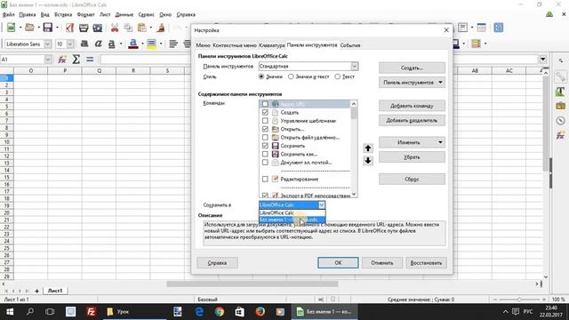Click the font color swatch icon
Screen dimensions: 569x320
(133, 44)
